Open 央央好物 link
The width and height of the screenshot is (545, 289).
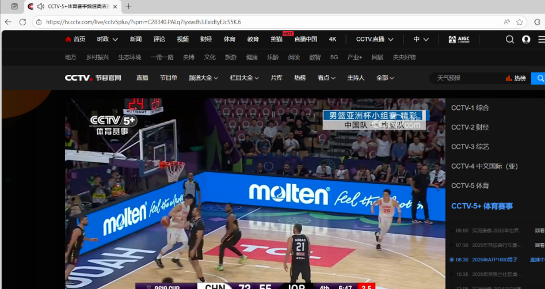[404, 58]
